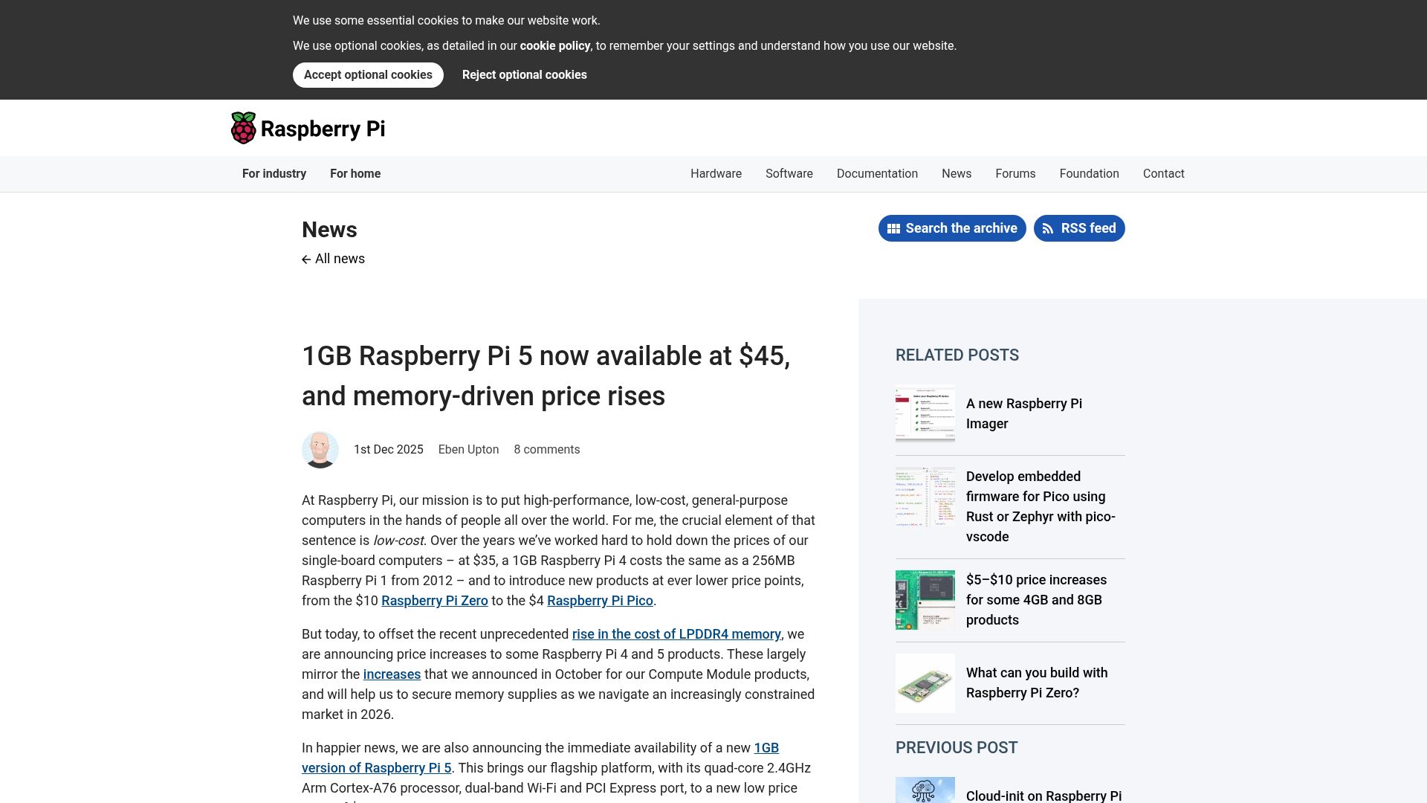This screenshot has height=803, width=1427.
Task: Open Develop embedded firmware for Pico post
Action: (x=1041, y=506)
